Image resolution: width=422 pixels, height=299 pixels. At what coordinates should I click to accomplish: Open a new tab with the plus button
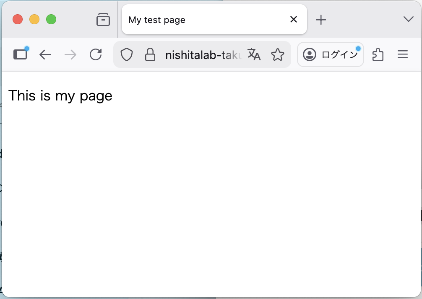(x=321, y=19)
